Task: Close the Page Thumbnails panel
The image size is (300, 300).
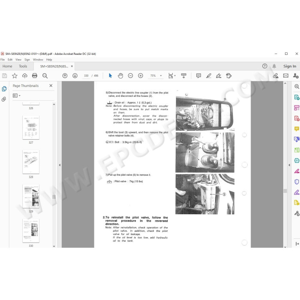Action: 51,86
